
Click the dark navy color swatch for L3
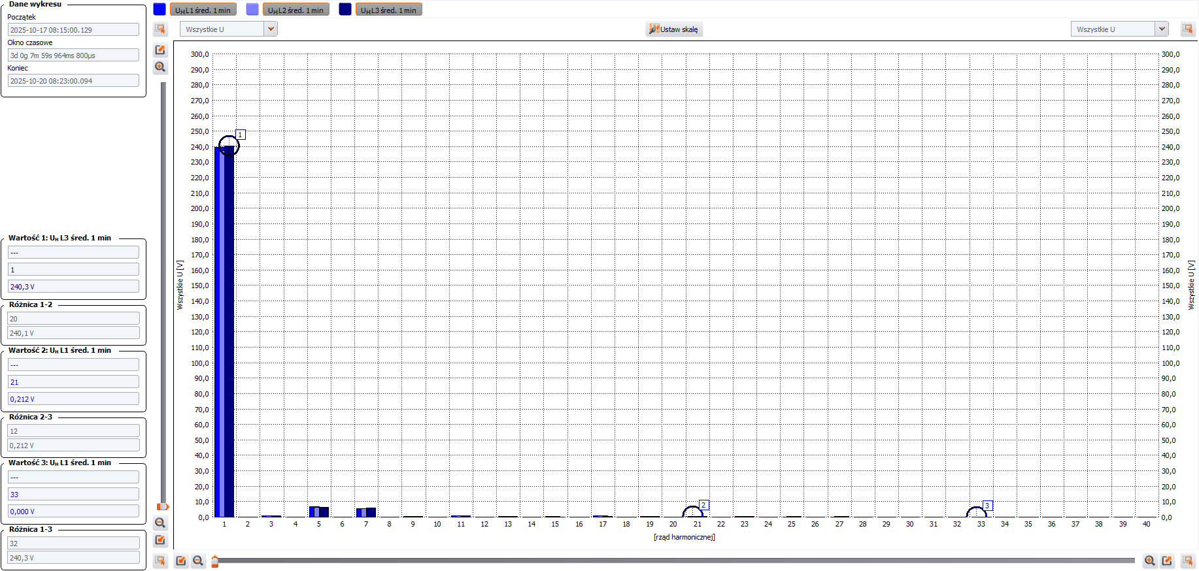(x=345, y=9)
